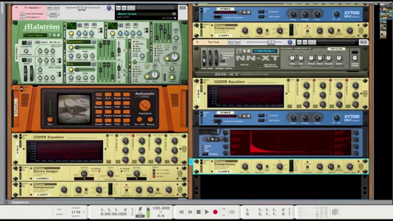Open the Sequencer tab
393x221 pixels.
[20, 202]
